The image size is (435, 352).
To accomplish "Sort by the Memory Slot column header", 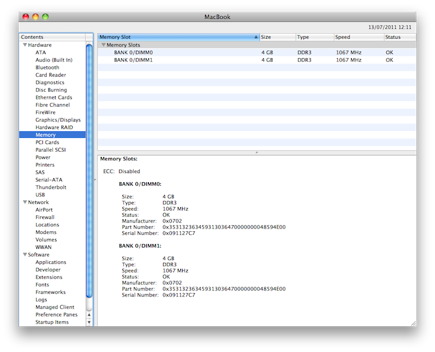I will click(x=178, y=37).
